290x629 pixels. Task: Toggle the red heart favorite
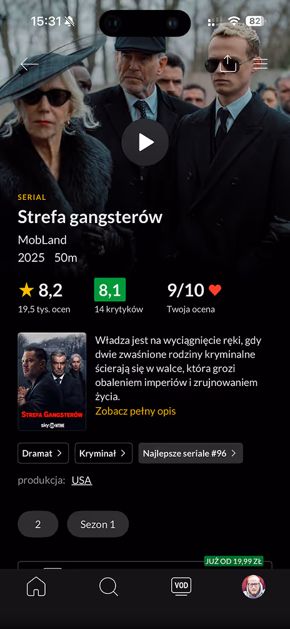click(x=215, y=290)
